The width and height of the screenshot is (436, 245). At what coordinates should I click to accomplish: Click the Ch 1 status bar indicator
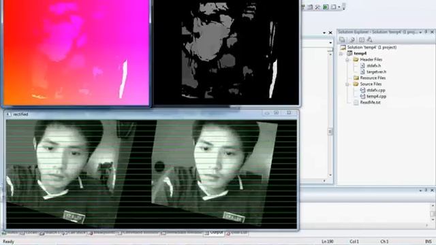pyautogui.click(x=384, y=242)
